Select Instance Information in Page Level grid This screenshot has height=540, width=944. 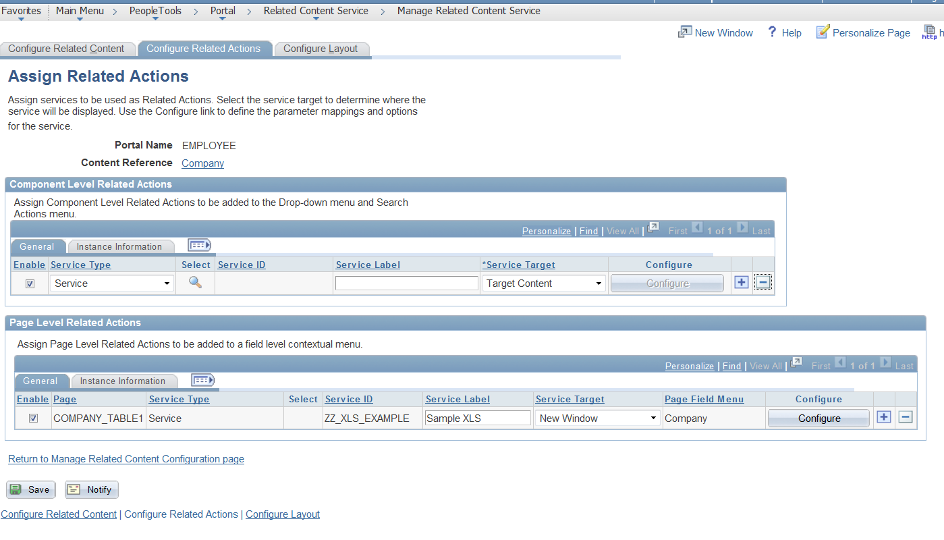click(x=124, y=380)
